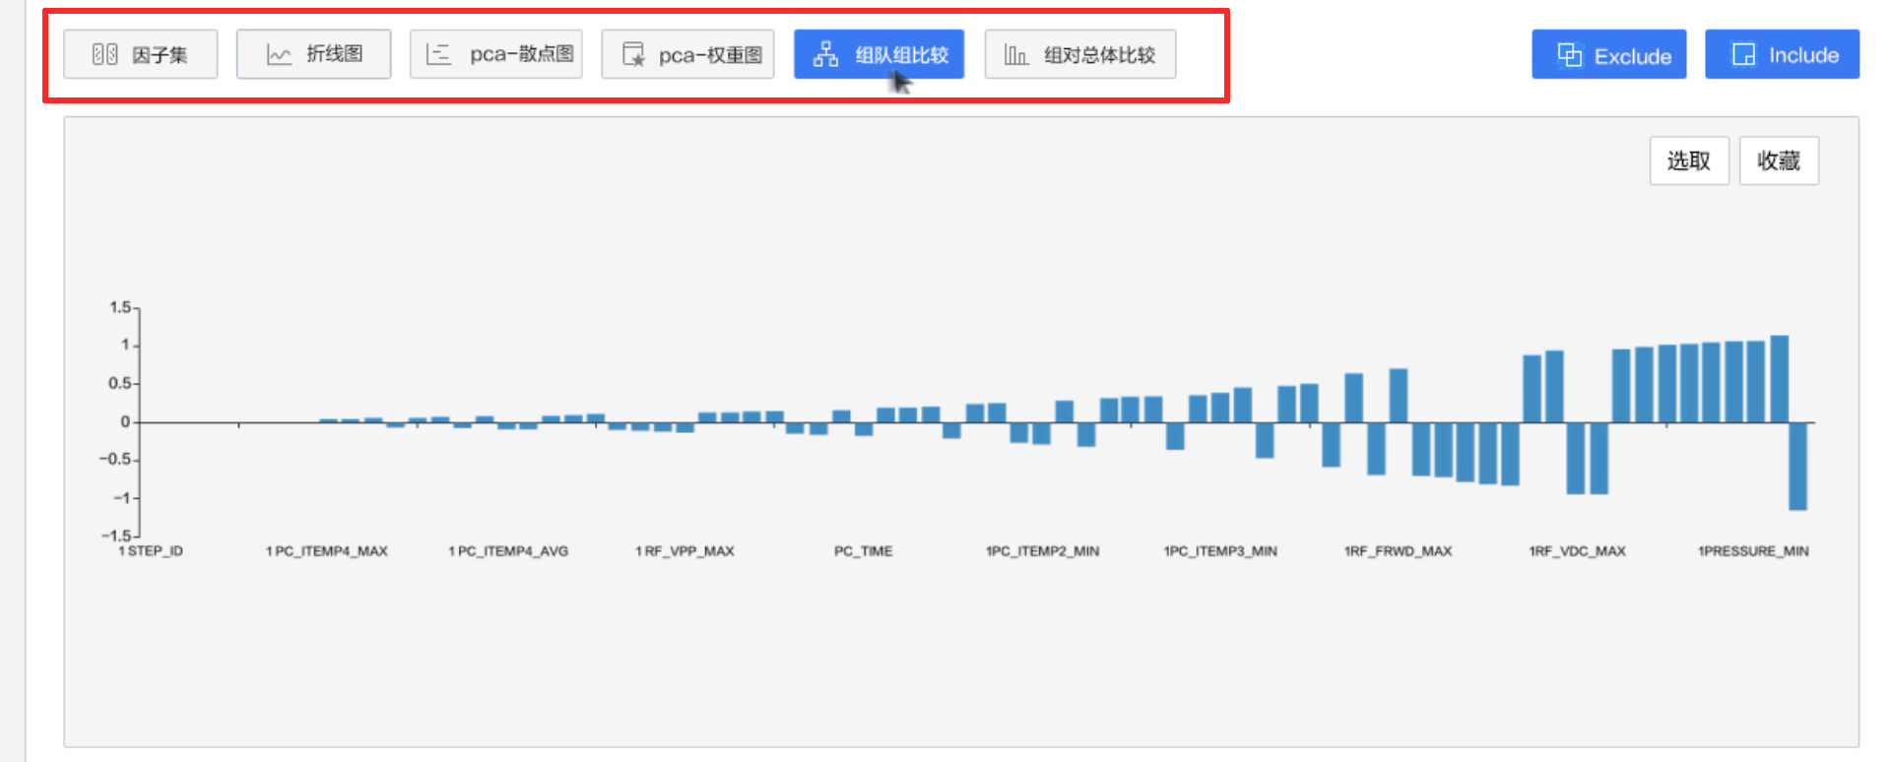This screenshot has width=1891, height=762.
Task: Open the 折线图 view by its label
Action: (334, 54)
